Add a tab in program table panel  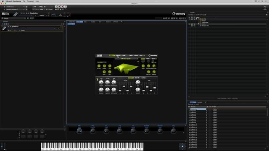click(x=206, y=102)
